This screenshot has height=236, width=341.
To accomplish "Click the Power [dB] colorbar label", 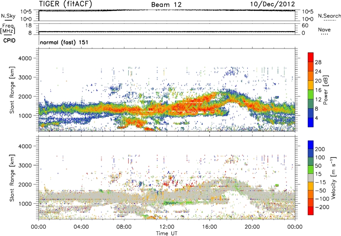I will tap(325, 90).
